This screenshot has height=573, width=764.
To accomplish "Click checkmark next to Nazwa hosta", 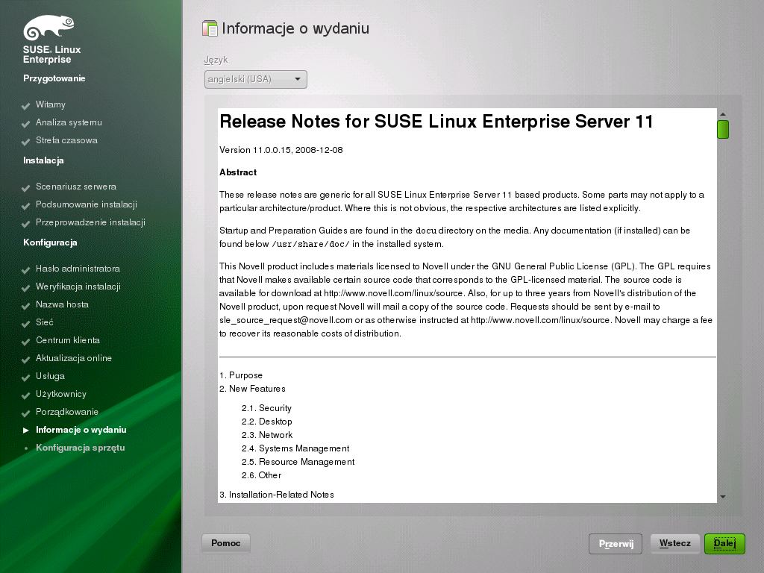I will (x=26, y=306).
